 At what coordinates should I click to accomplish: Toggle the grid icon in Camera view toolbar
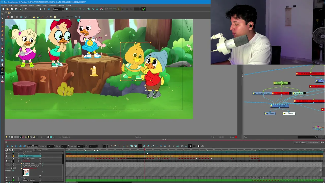click(17, 17)
